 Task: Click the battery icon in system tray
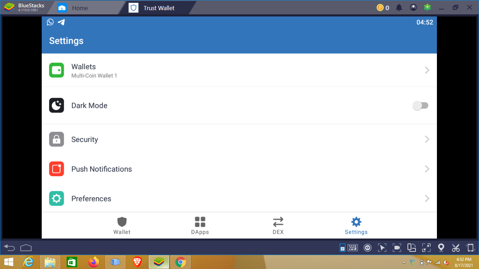point(422,262)
